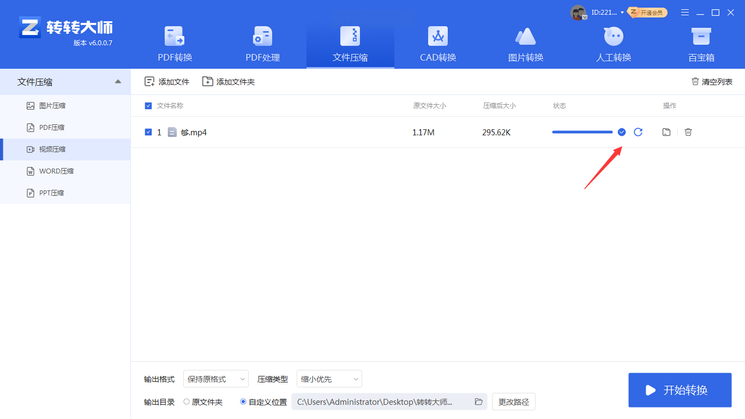
Task: Select the 原文件夹 radio option
Action: tap(203, 402)
